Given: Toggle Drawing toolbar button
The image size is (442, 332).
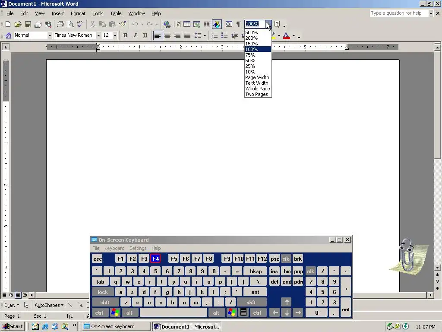Looking at the screenshot, I should [x=217, y=24].
